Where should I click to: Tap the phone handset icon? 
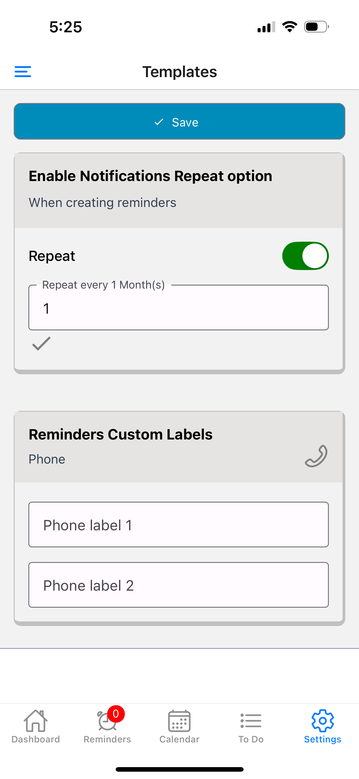[x=316, y=456]
